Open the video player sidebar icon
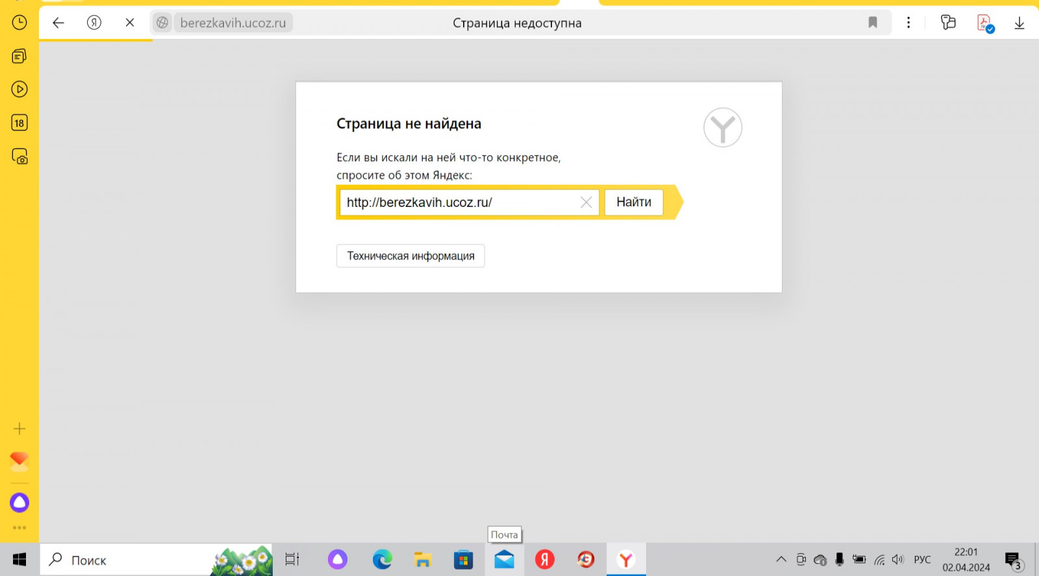The height and width of the screenshot is (576, 1039). click(19, 90)
